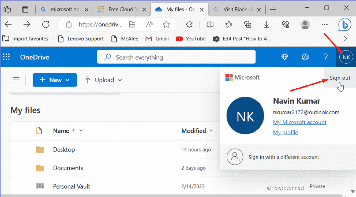Switch to the Free Cloud Storage tab
The image size is (356, 197).
[122, 10]
